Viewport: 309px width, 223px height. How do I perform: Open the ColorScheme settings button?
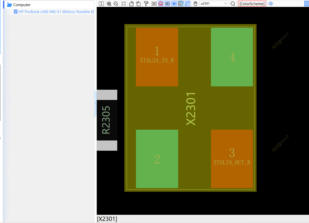point(252,4)
